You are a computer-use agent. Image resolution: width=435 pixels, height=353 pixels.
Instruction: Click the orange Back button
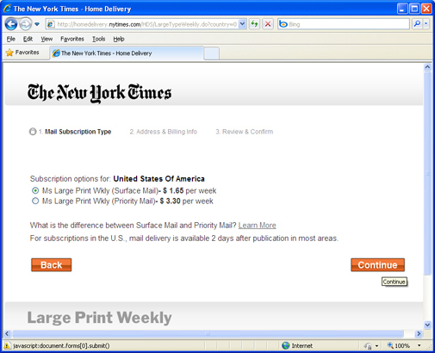(52, 264)
